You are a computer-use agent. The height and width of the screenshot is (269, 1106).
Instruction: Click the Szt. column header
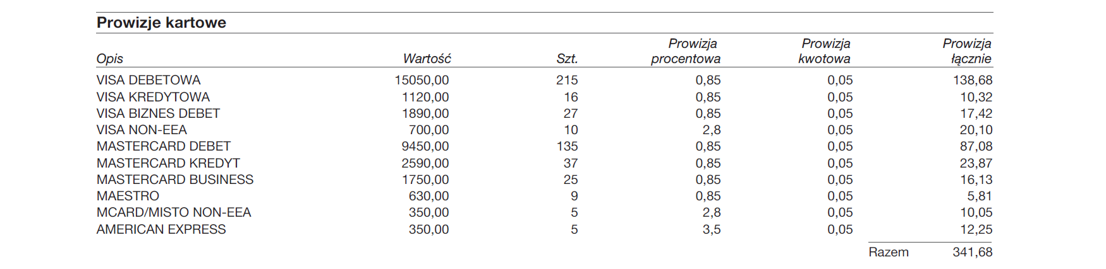tap(567, 59)
